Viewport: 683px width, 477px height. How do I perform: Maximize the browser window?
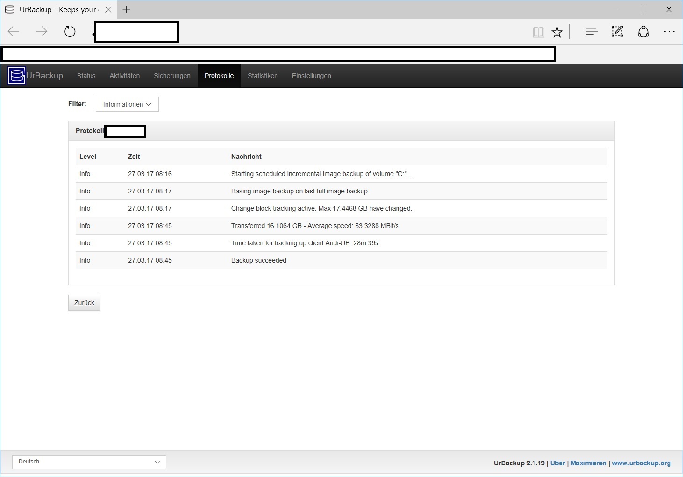[x=642, y=9]
